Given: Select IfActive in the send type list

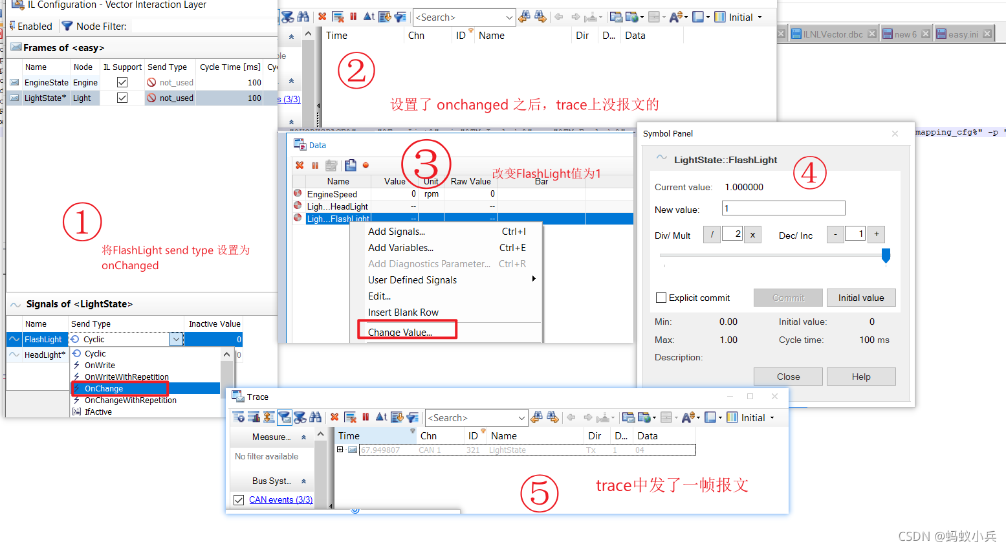Looking at the screenshot, I should pos(146,411).
